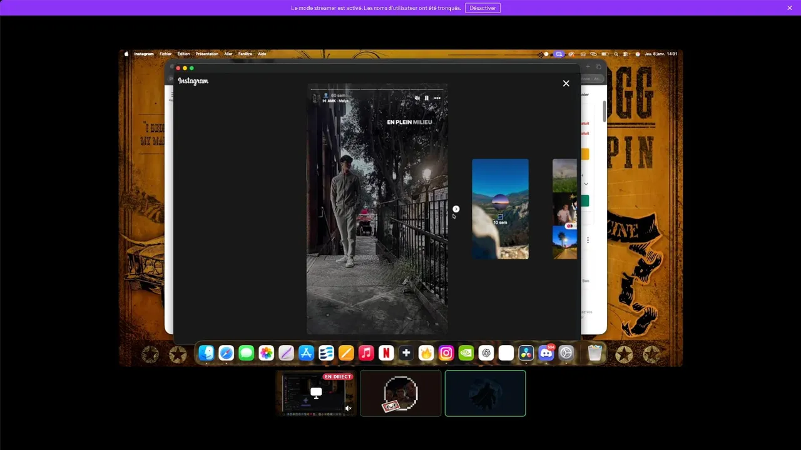Dismiss the streamer mode banner with X

pyautogui.click(x=790, y=8)
